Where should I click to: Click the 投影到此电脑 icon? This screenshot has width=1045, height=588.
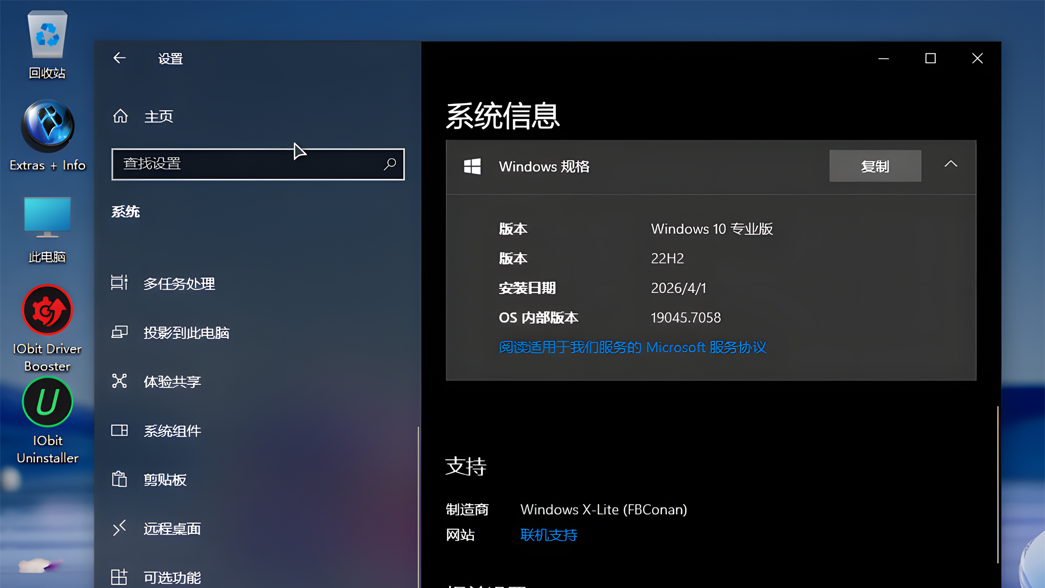point(119,332)
